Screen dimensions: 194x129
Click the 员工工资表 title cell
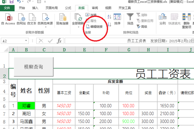tap(163, 74)
